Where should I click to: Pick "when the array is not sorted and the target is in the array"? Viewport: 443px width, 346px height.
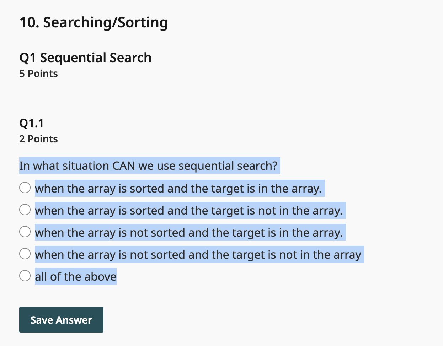coord(25,232)
